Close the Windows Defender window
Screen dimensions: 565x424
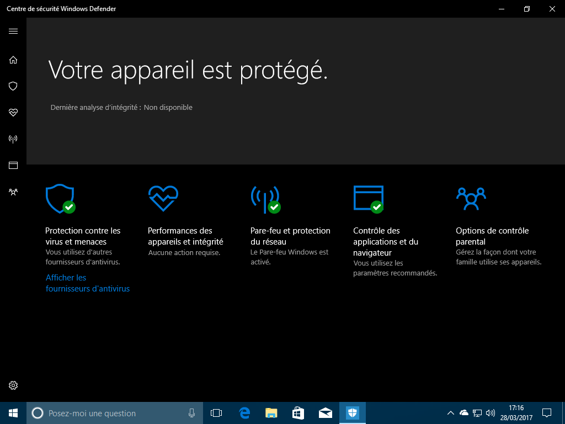pos(552,9)
